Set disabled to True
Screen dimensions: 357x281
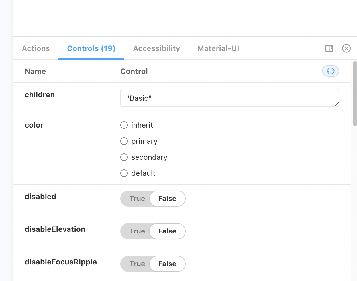coord(137,199)
